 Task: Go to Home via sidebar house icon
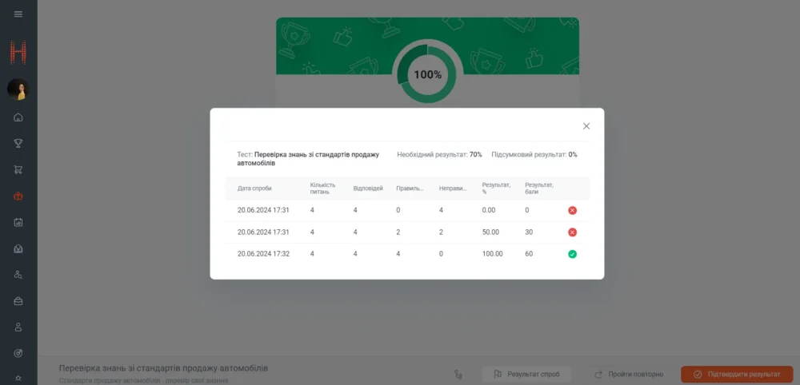pos(18,117)
